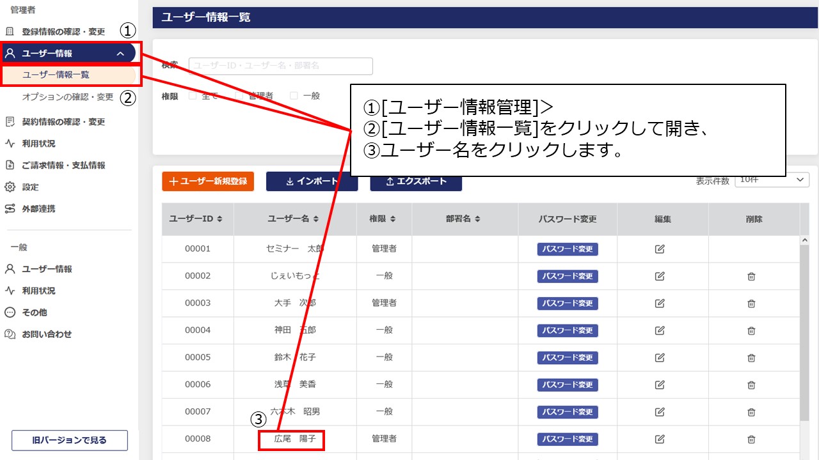Collapse the ユーザー情報 sidebar section

tap(120, 54)
